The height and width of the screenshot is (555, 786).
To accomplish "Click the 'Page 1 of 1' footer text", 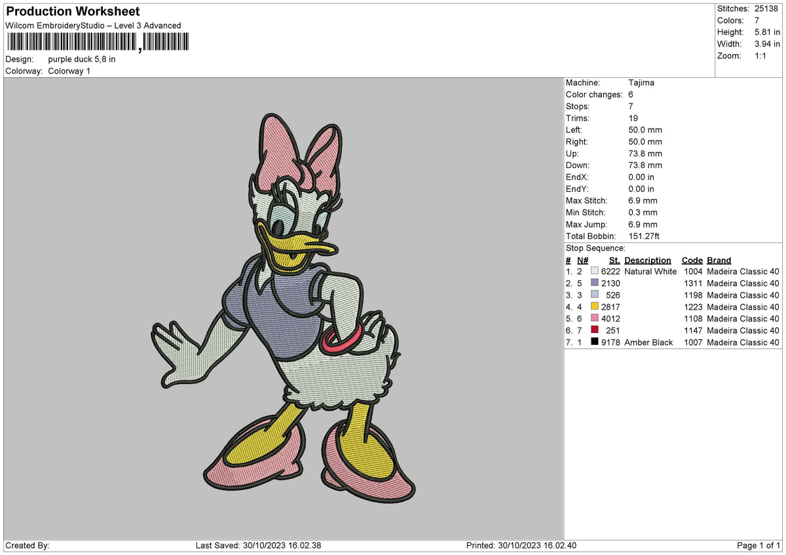I will tap(758, 545).
